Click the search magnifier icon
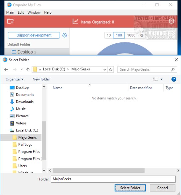Screen dimensions: 181x195 click(173, 69)
